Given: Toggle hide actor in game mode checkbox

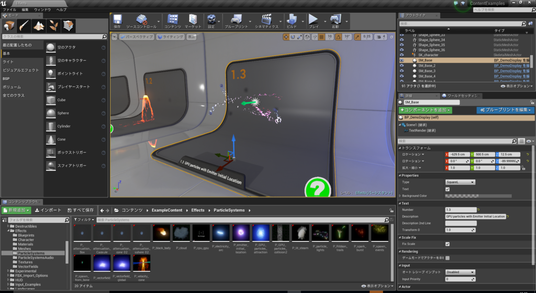Looking at the screenshot, I should [448, 258].
